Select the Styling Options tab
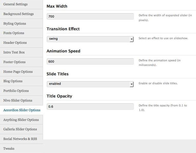The height and width of the screenshot is (153, 196). 15,24
